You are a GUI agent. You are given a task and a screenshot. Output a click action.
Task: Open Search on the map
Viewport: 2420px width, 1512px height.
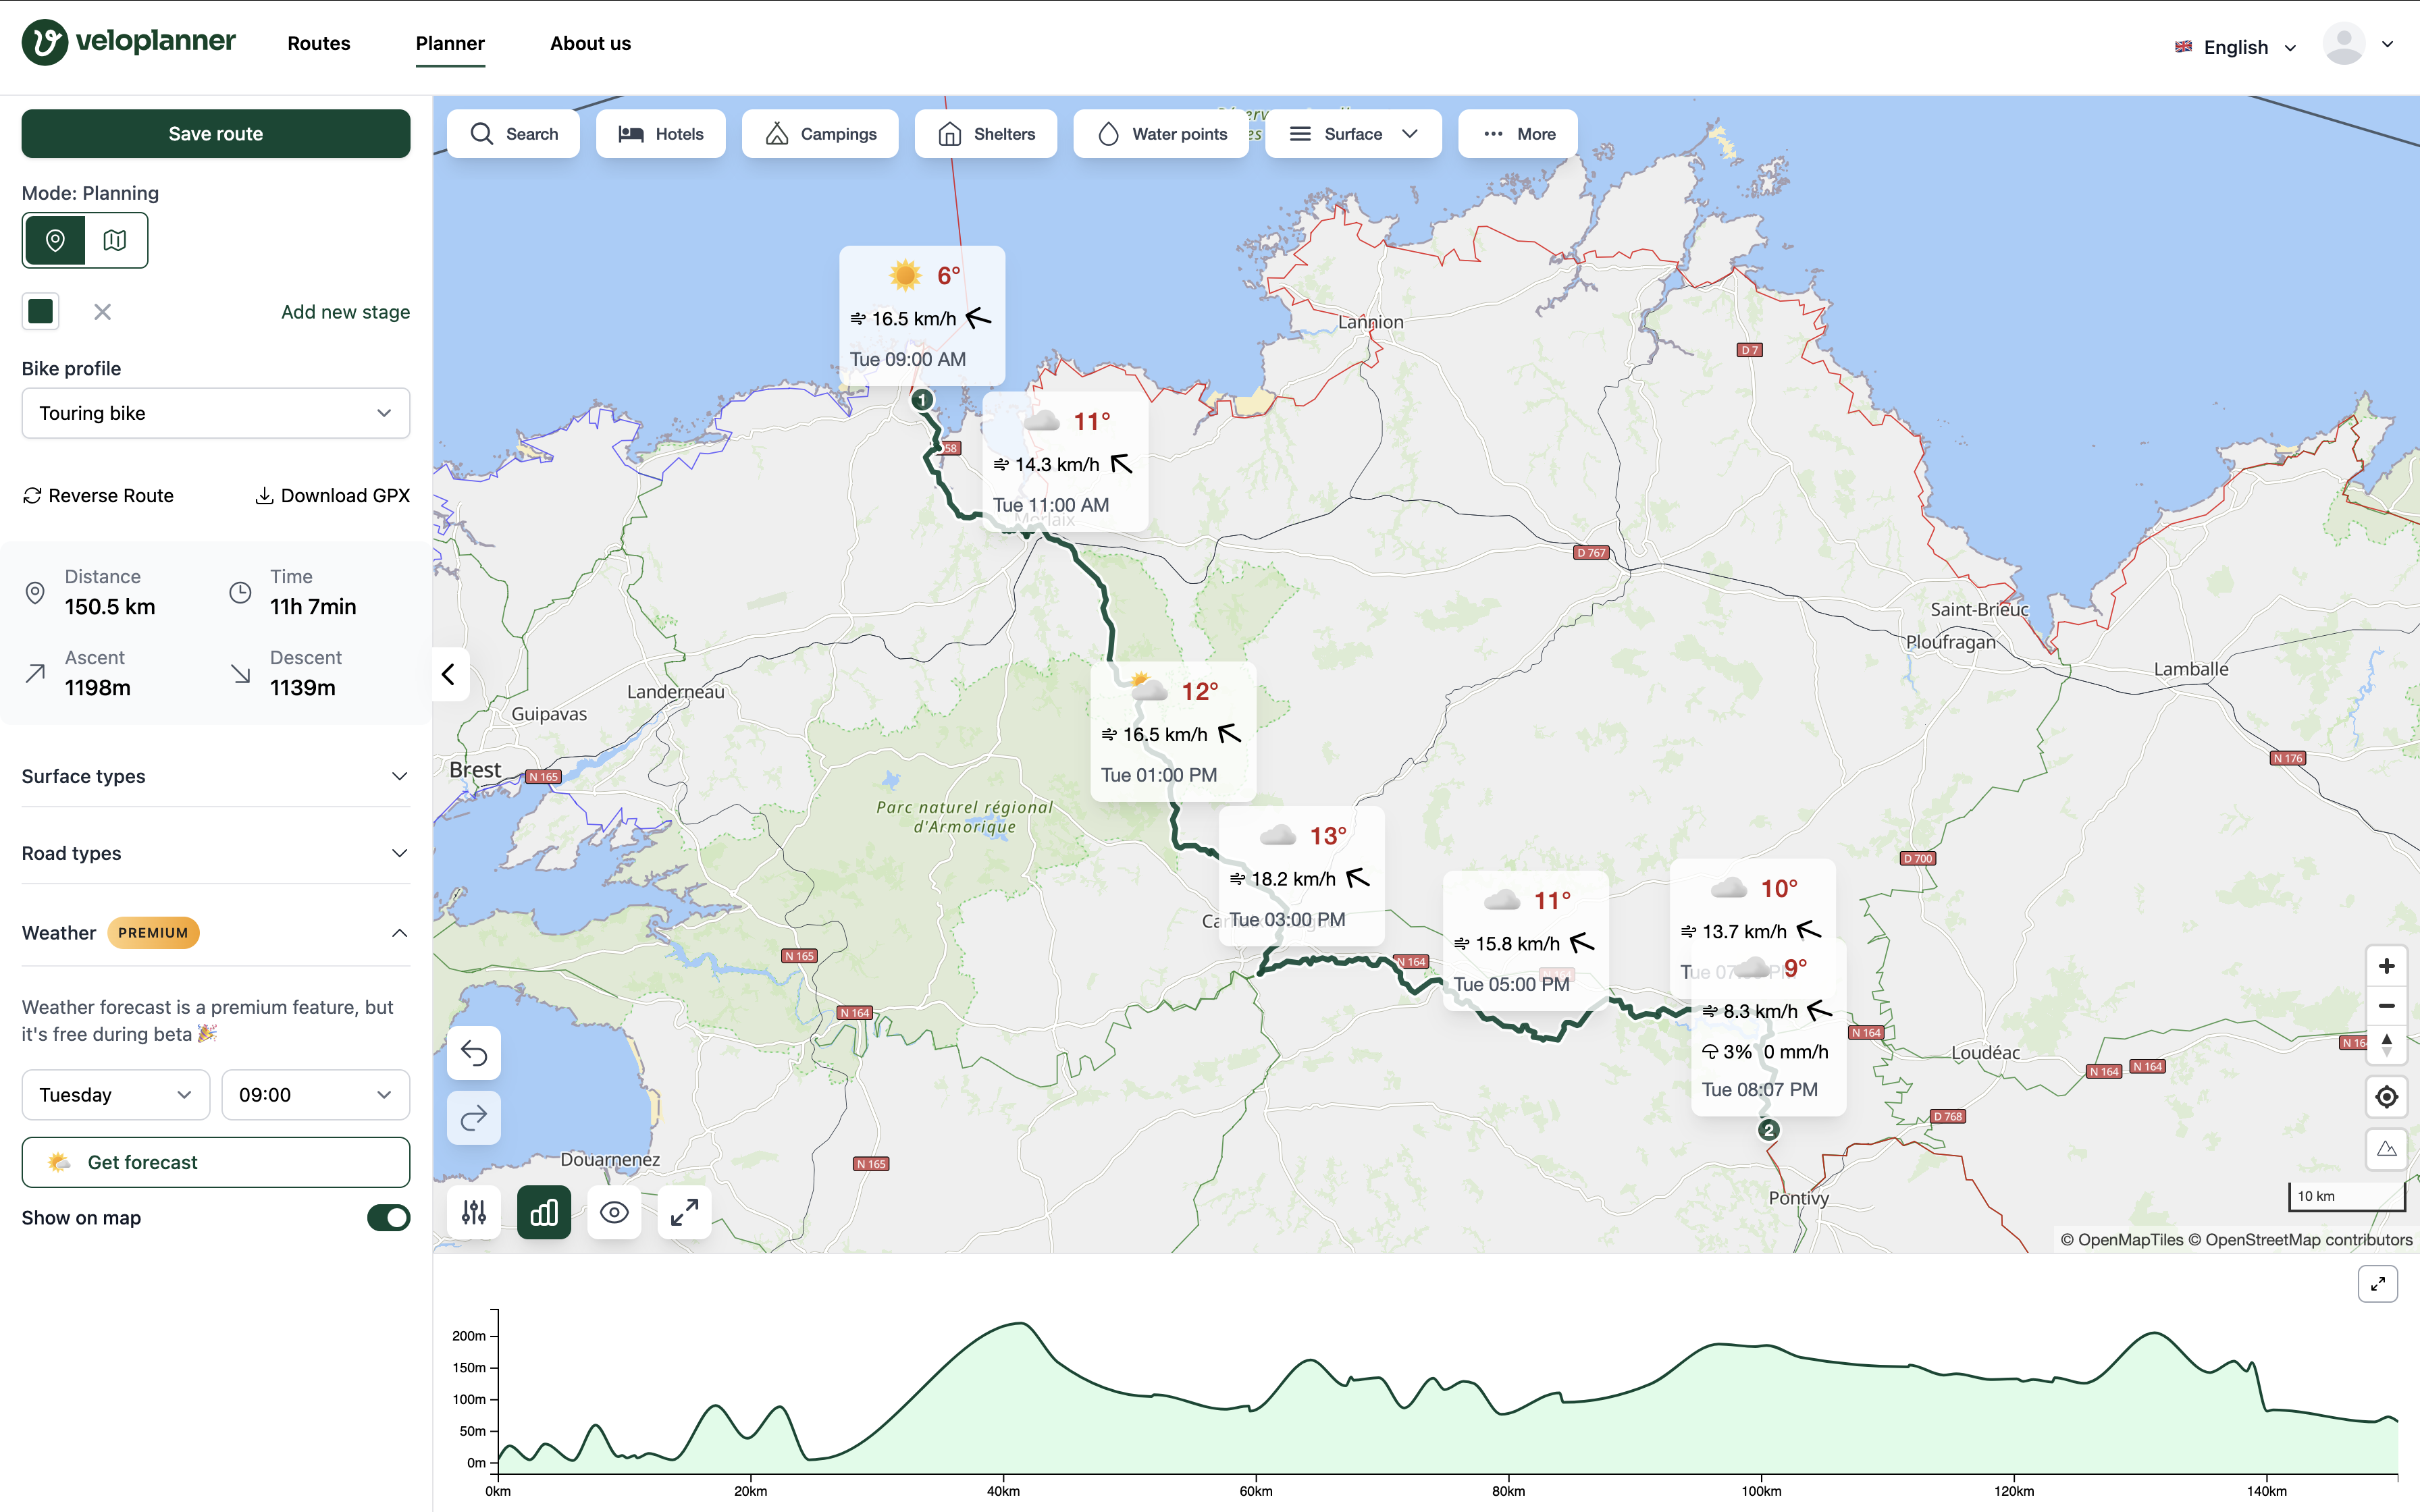tap(514, 134)
